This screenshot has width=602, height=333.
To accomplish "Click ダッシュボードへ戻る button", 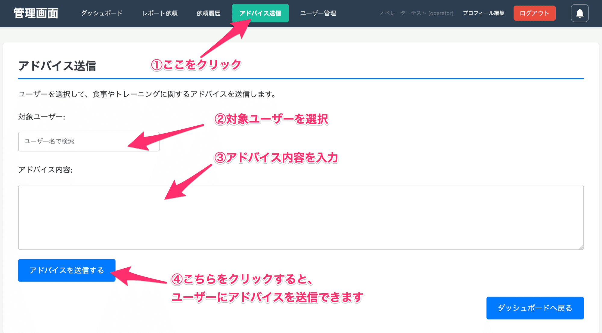I will (x=535, y=308).
